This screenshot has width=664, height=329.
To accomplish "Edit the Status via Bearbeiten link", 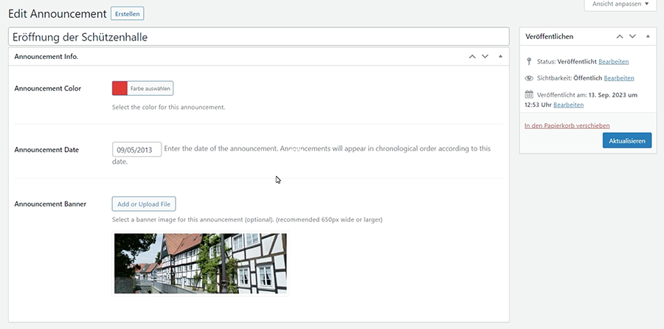I will click(x=614, y=61).
